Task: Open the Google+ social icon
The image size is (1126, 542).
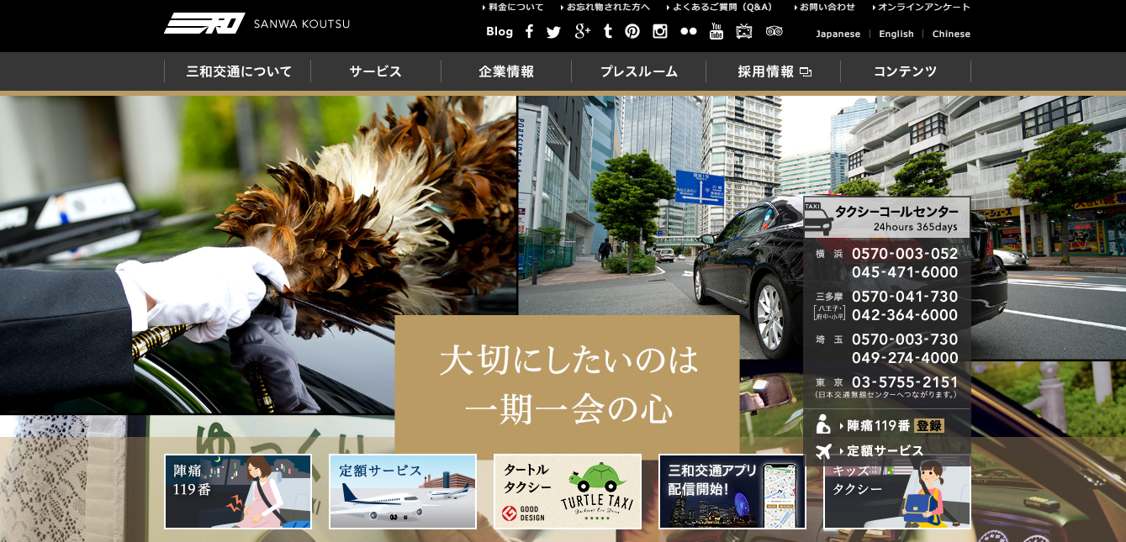Action: pyautogui.click(x=582, y=32)
